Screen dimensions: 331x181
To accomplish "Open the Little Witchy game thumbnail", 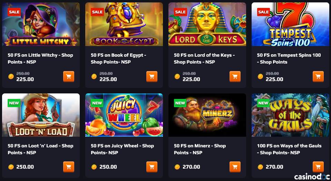I will coord(41,24).
